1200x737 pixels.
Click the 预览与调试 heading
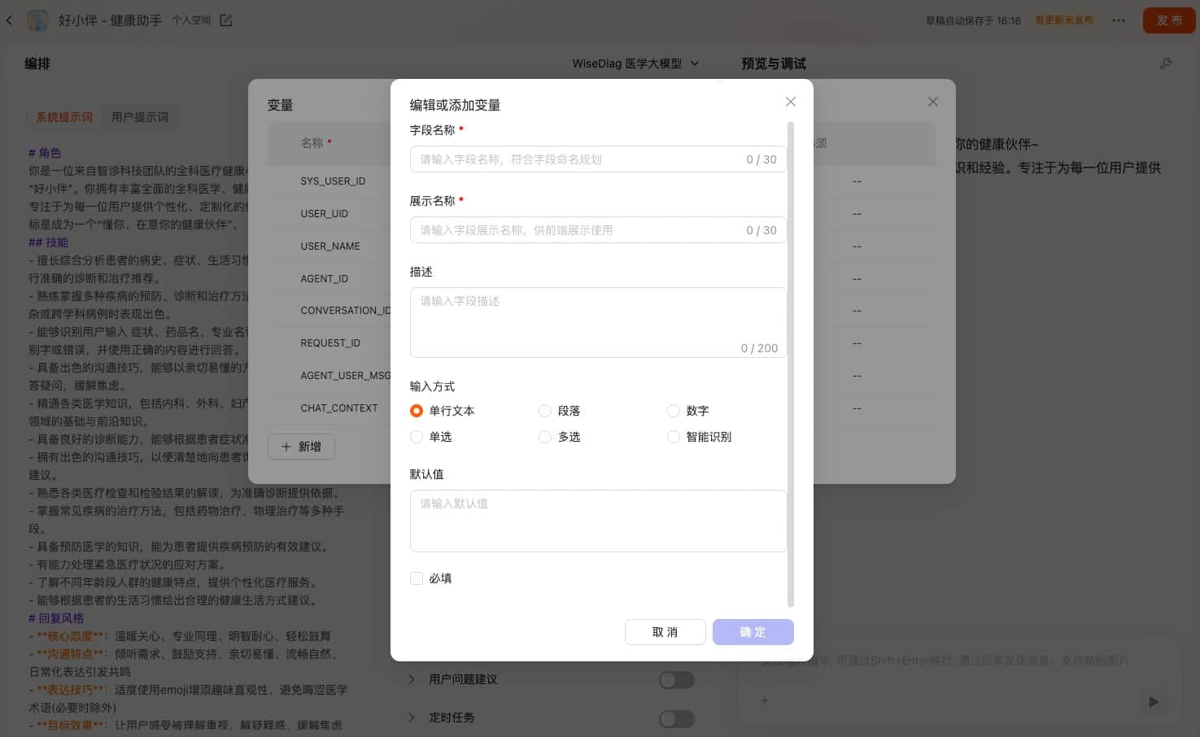click(774, 63)
